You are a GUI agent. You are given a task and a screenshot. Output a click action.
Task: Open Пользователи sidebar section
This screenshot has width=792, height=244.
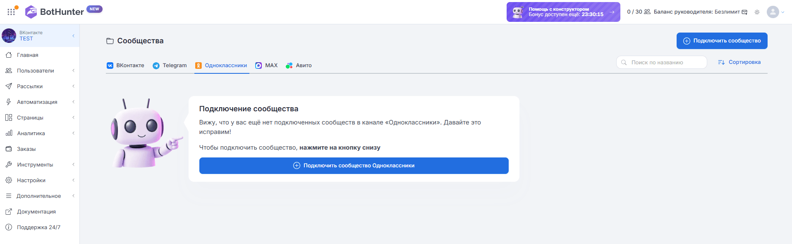(40, 70)
